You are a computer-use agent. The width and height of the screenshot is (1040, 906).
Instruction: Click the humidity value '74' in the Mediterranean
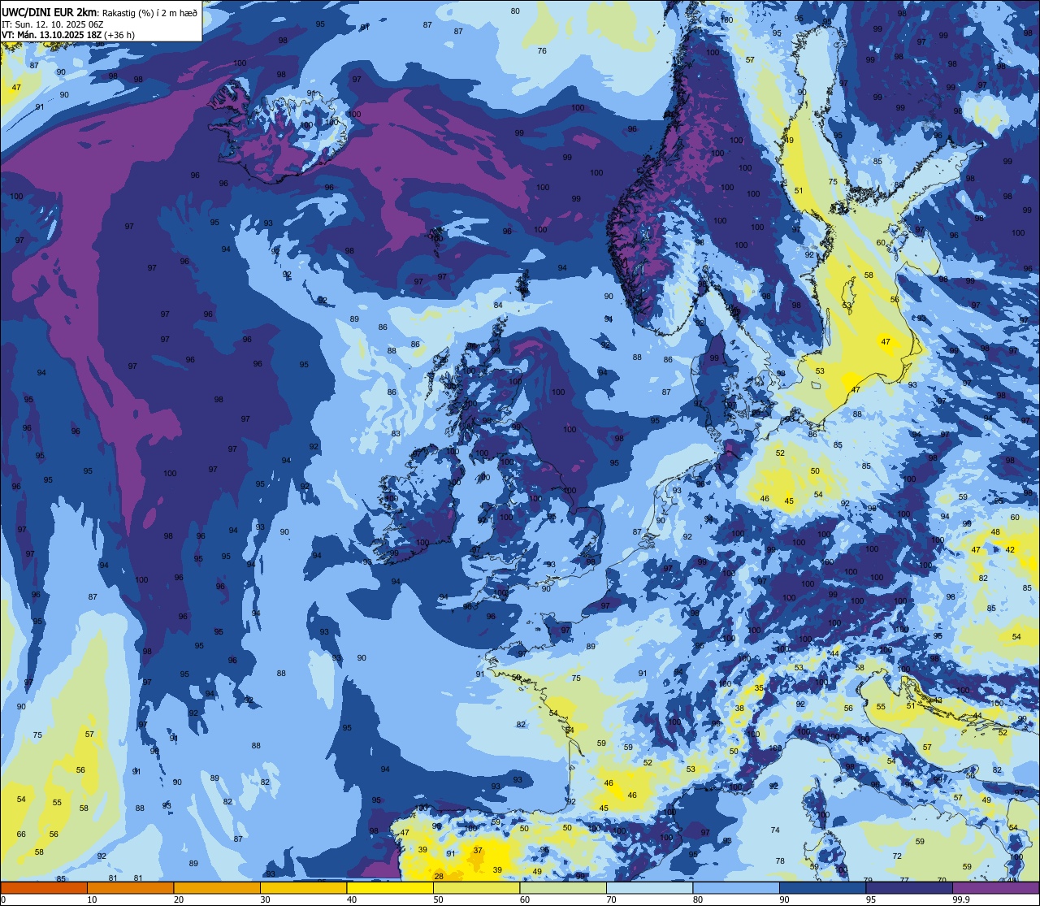click(775, 830)
